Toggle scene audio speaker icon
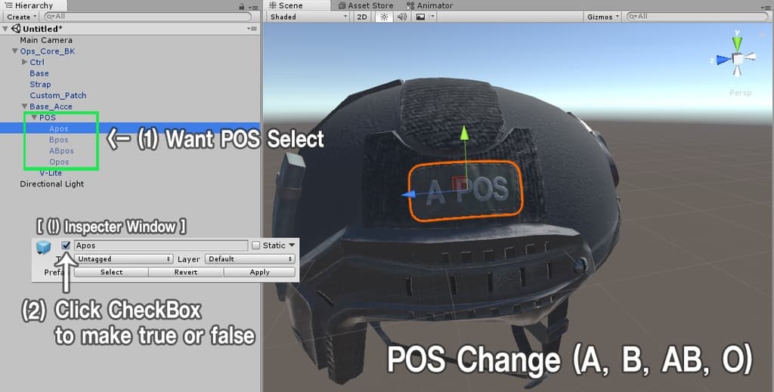Image resolution: width=774 pixels, height=392 pixels. pyautogui.click(x=402, y=17)
